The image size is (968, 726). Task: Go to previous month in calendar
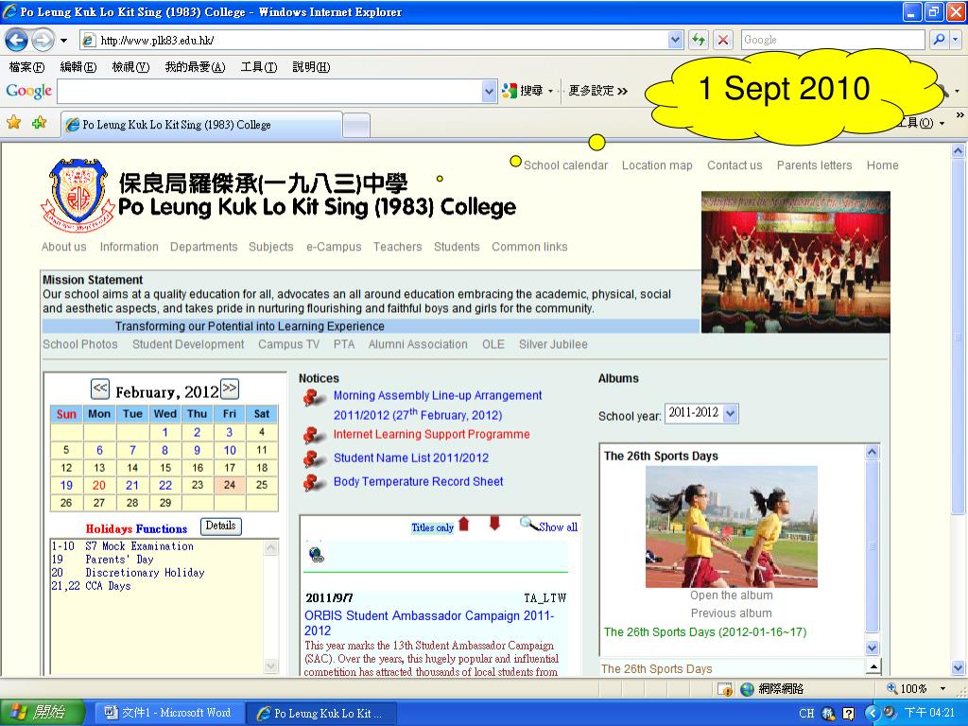100,389
